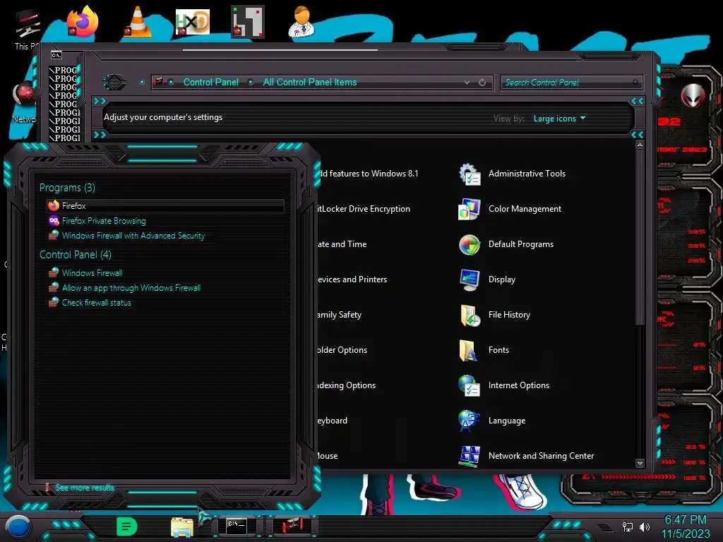The width and height of the screenshot is (723, 542).
Task: Click the Alienware head gadget icon
Action: click(x=693, y=95)
